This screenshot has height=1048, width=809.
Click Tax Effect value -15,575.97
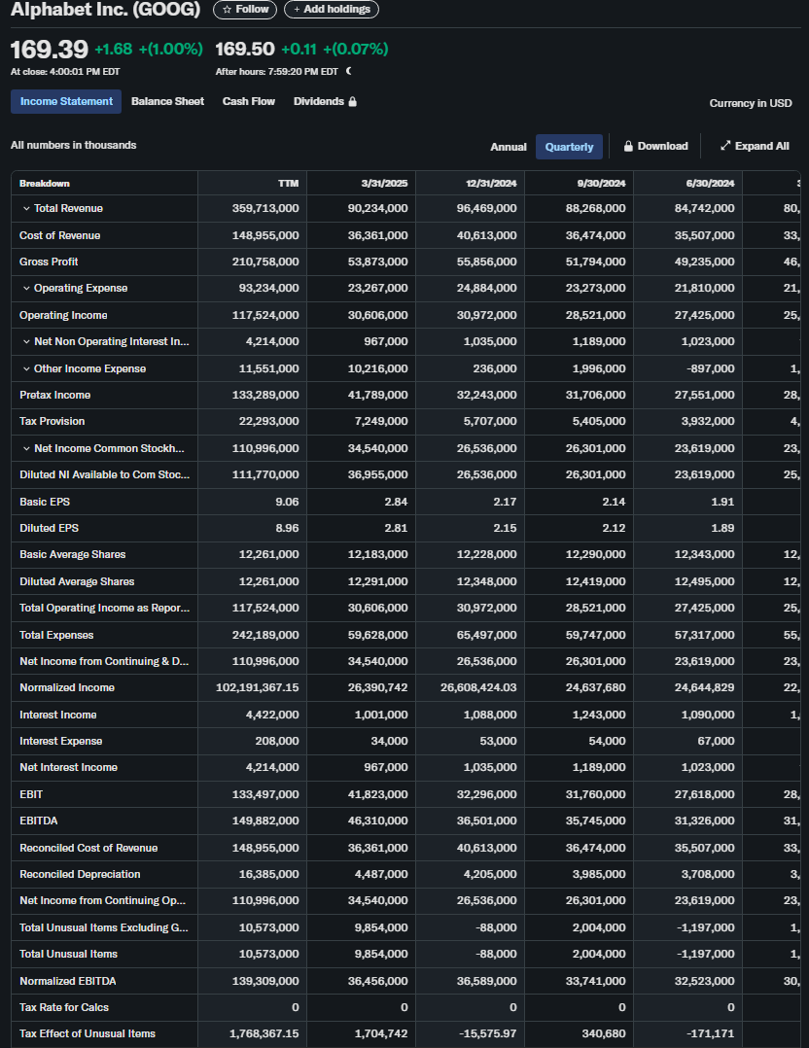click(488, 1033)
